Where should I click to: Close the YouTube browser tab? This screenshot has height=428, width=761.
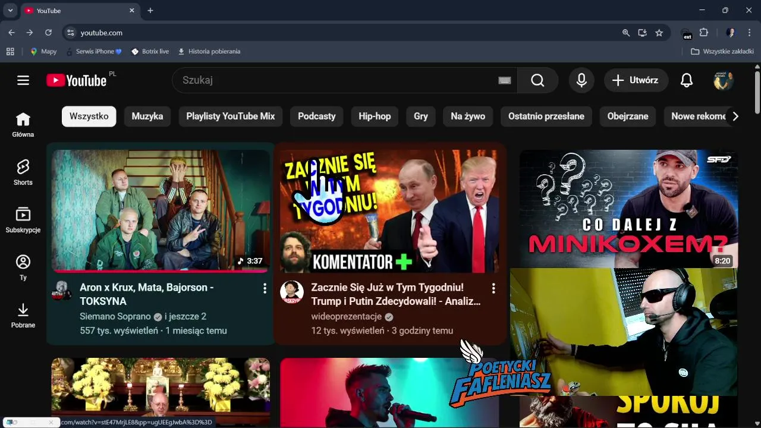(x=132, y=11)
